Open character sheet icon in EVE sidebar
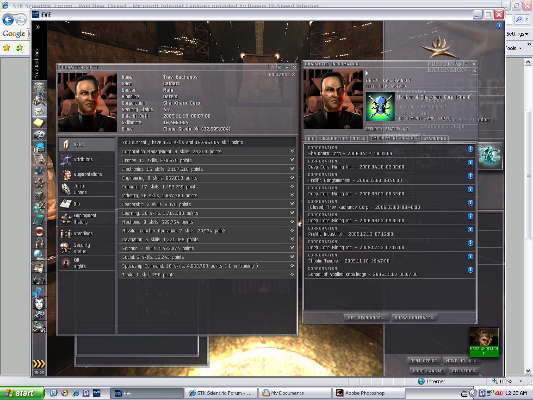Image resolution: width=533 pixels, height=400 pixels. [x=39, y=87]
